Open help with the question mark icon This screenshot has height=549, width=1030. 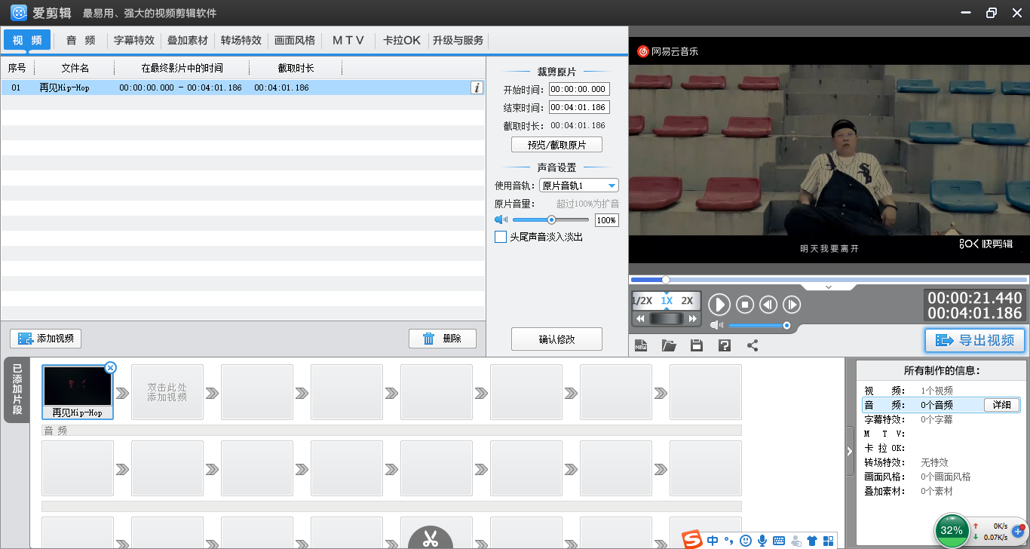725,345
